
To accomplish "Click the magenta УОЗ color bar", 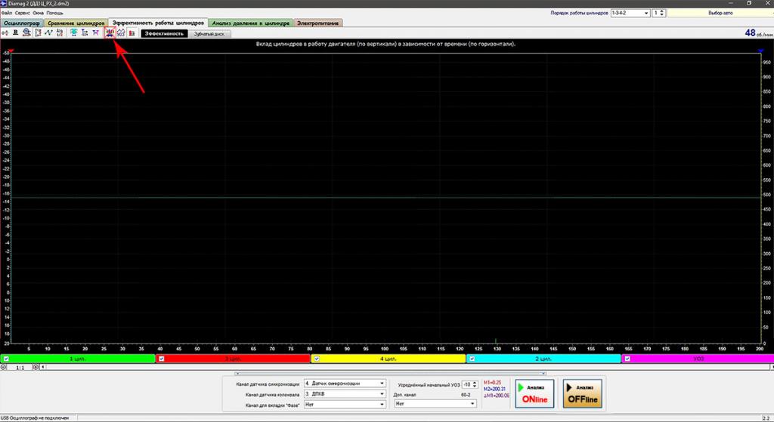I will 698,359.
